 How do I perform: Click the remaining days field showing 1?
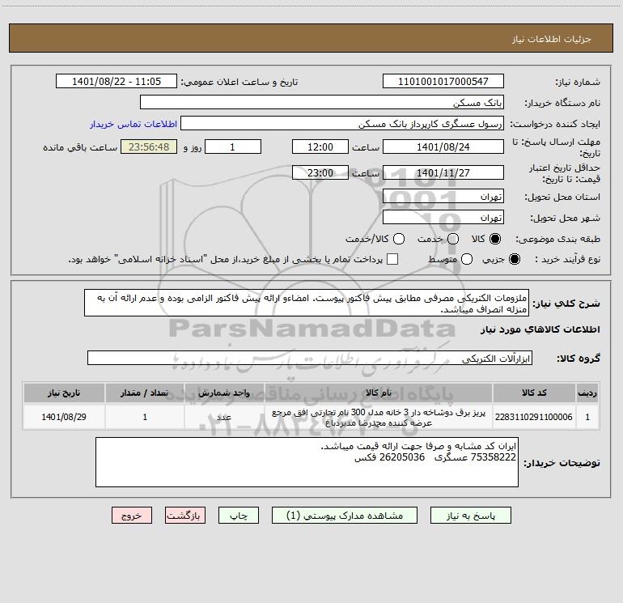tap(233, 147)
